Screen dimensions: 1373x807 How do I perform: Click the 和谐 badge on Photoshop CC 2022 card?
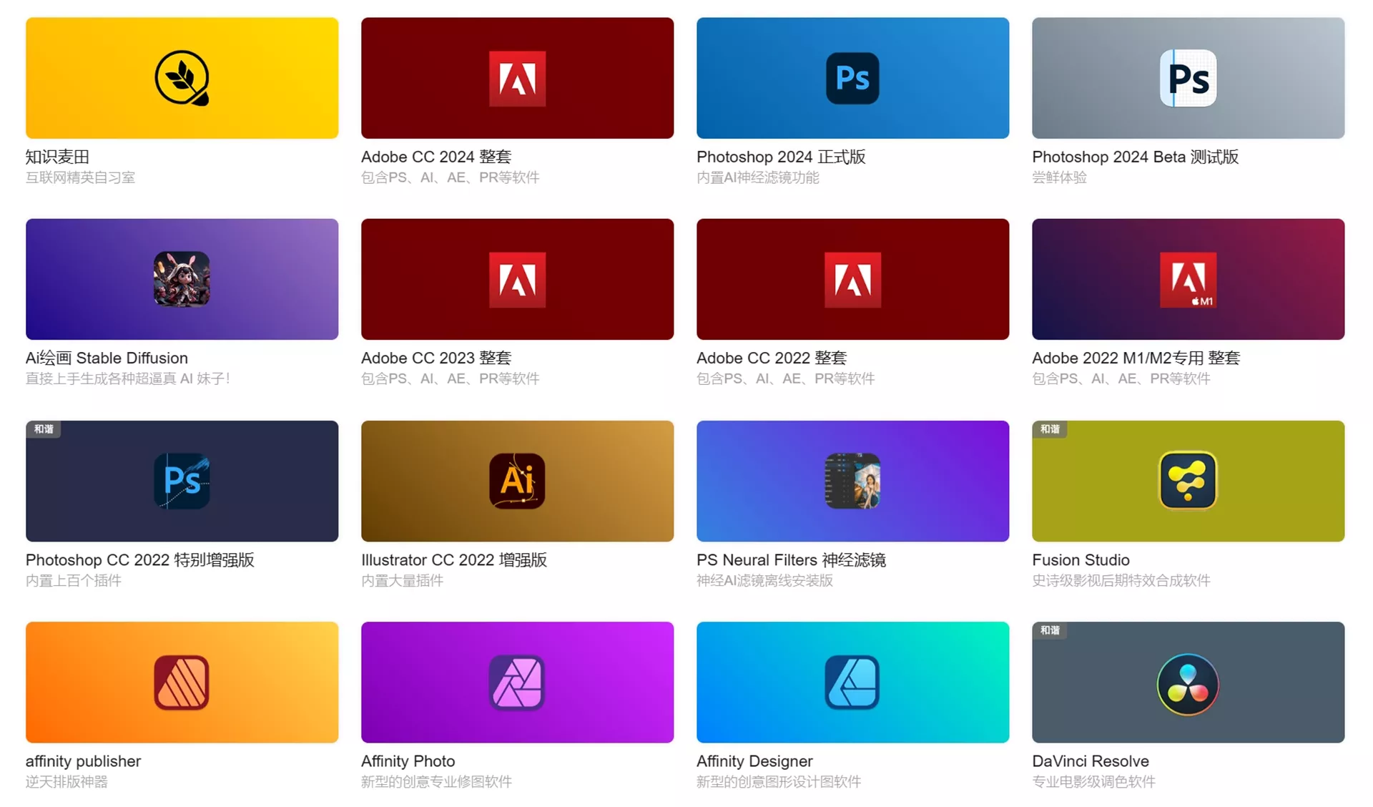(x=44, y=429)
